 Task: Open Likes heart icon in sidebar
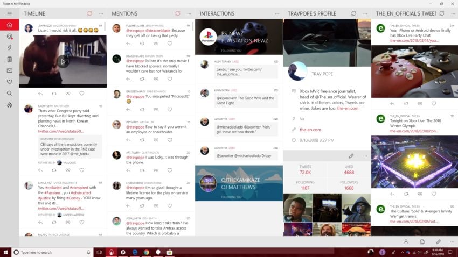click(x=9, y=82)
